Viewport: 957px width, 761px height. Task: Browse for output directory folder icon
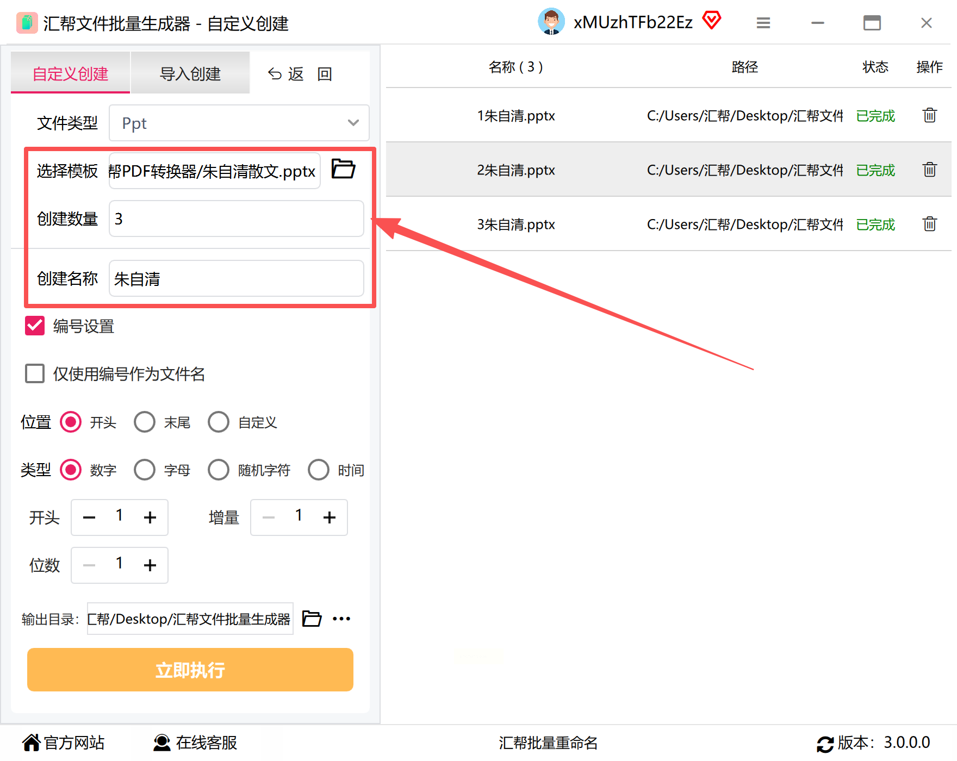point(312,619)
